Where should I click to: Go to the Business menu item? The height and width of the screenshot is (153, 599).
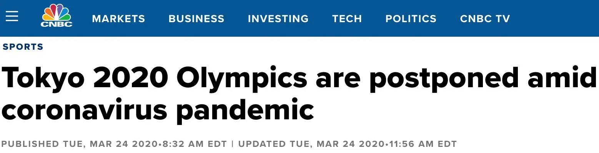[196, 19]
